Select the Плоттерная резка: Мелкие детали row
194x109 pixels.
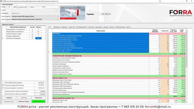[x=119, y=88]
